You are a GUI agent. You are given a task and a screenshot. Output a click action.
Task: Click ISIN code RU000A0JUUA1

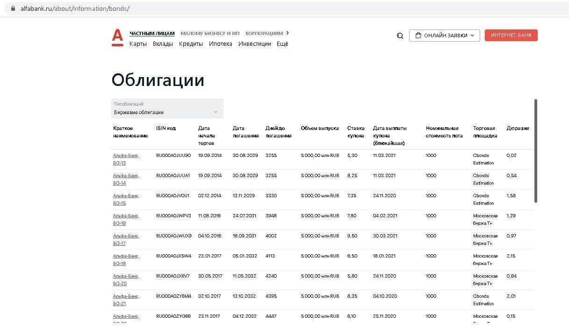point(173,176)
